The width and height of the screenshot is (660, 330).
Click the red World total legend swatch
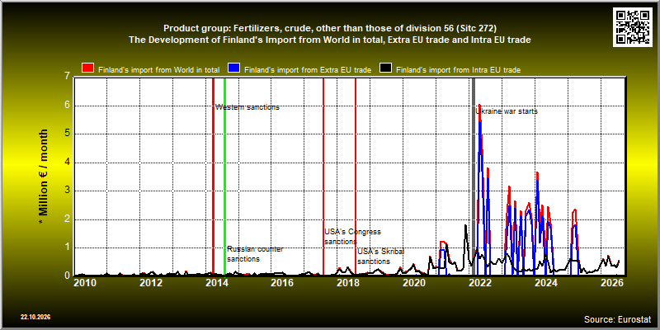tap(88, 68)
